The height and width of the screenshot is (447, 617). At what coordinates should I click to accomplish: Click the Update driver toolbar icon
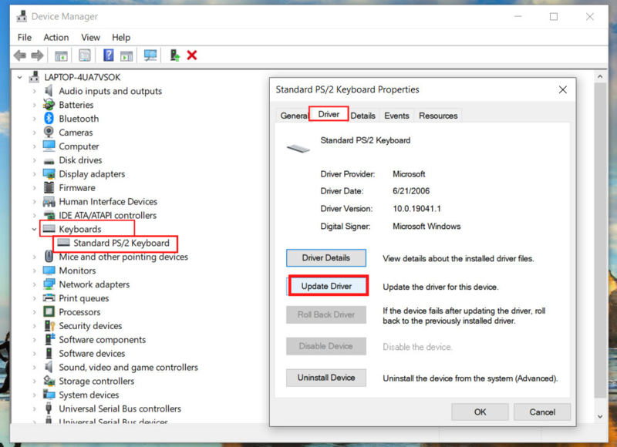click(x=175, y=55)
